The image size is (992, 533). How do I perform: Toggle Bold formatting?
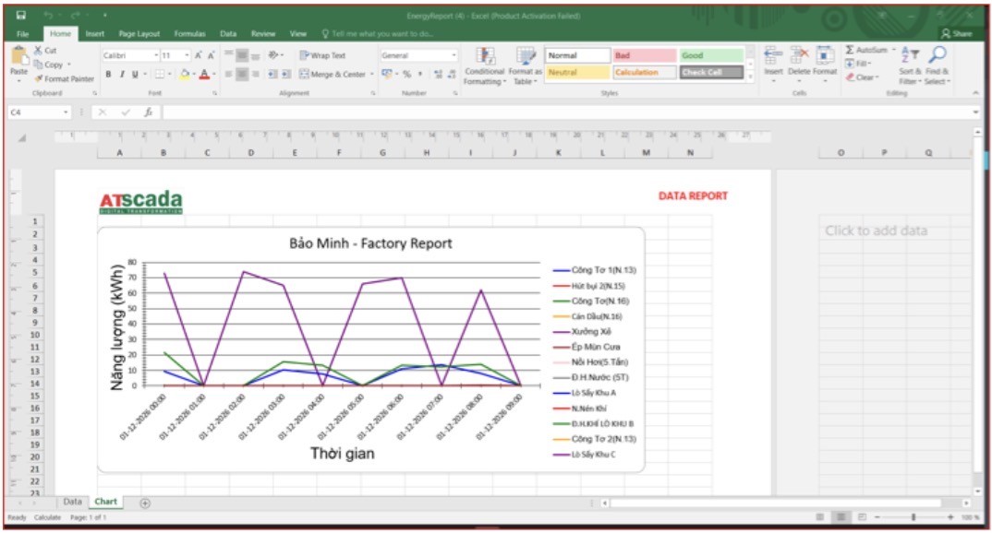pos(108,74)
